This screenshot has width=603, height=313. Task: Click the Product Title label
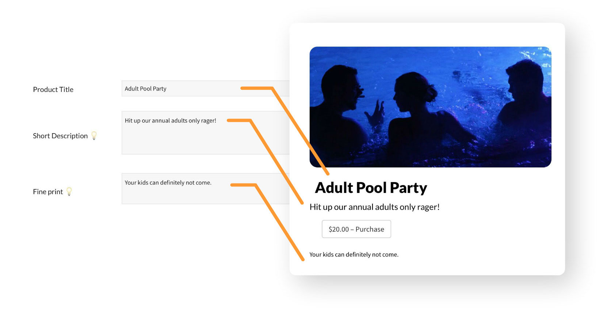(53, 89)
